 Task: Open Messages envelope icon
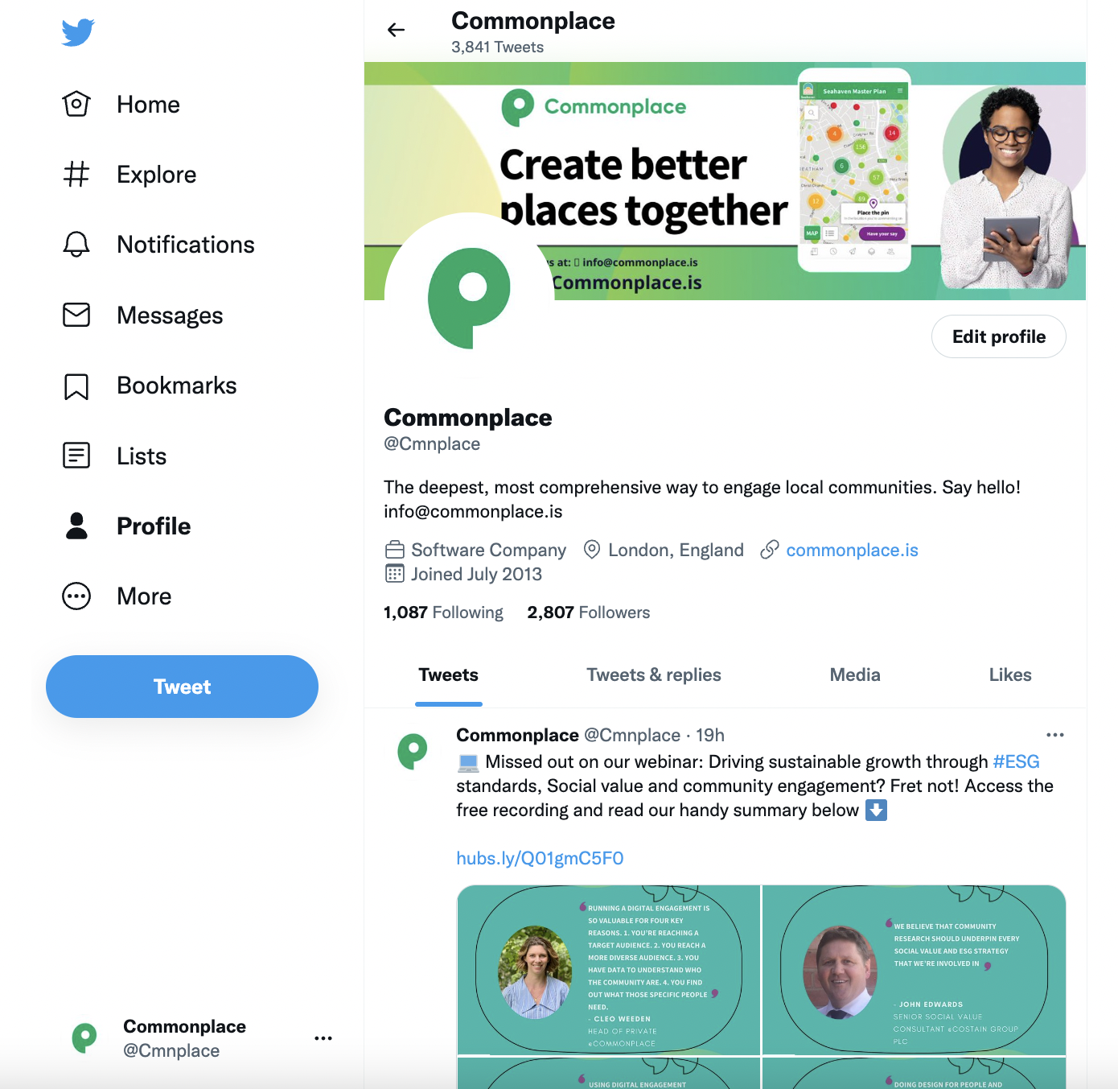[76, 315]
